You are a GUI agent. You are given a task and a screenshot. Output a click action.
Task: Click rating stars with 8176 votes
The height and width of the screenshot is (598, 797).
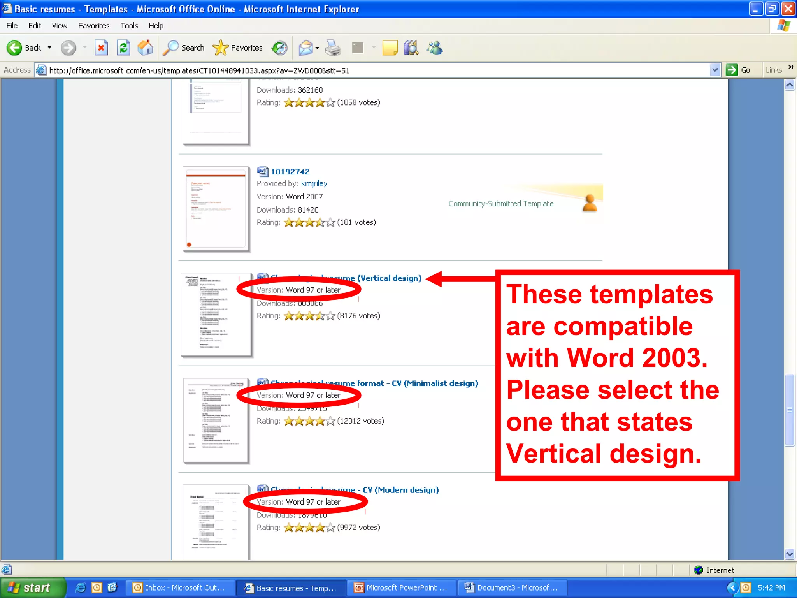tap(309, 316)
